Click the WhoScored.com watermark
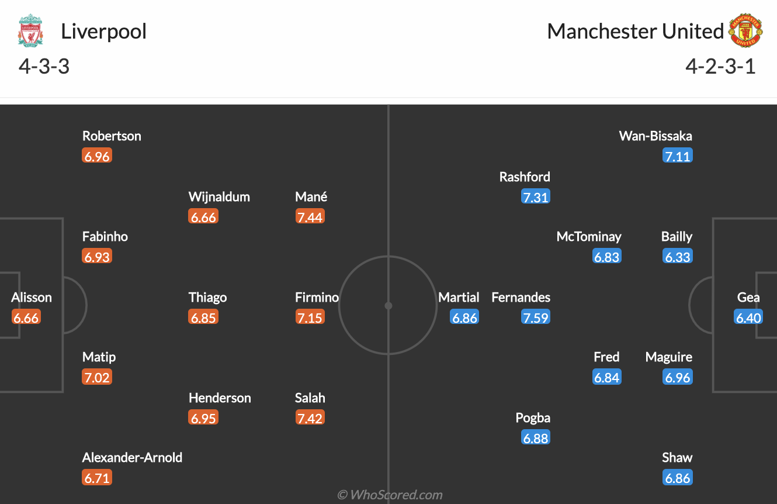 pyautogui.click(x=390, y=495)
